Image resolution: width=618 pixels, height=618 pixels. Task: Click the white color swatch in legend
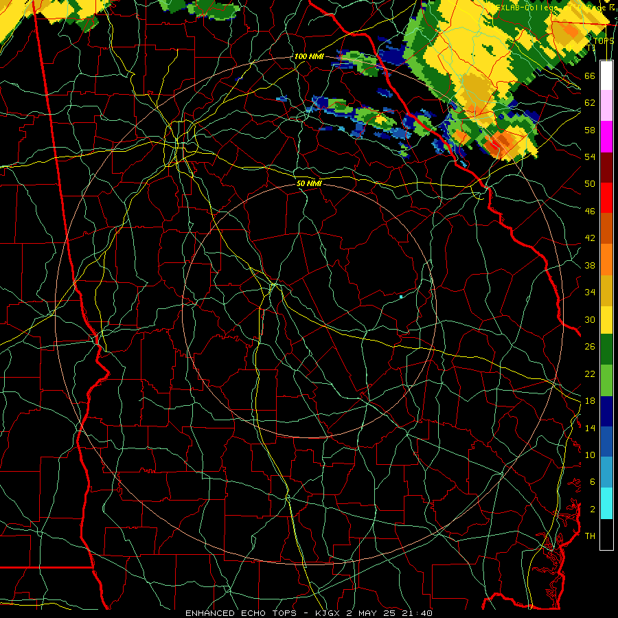click(x=606, y=76)
